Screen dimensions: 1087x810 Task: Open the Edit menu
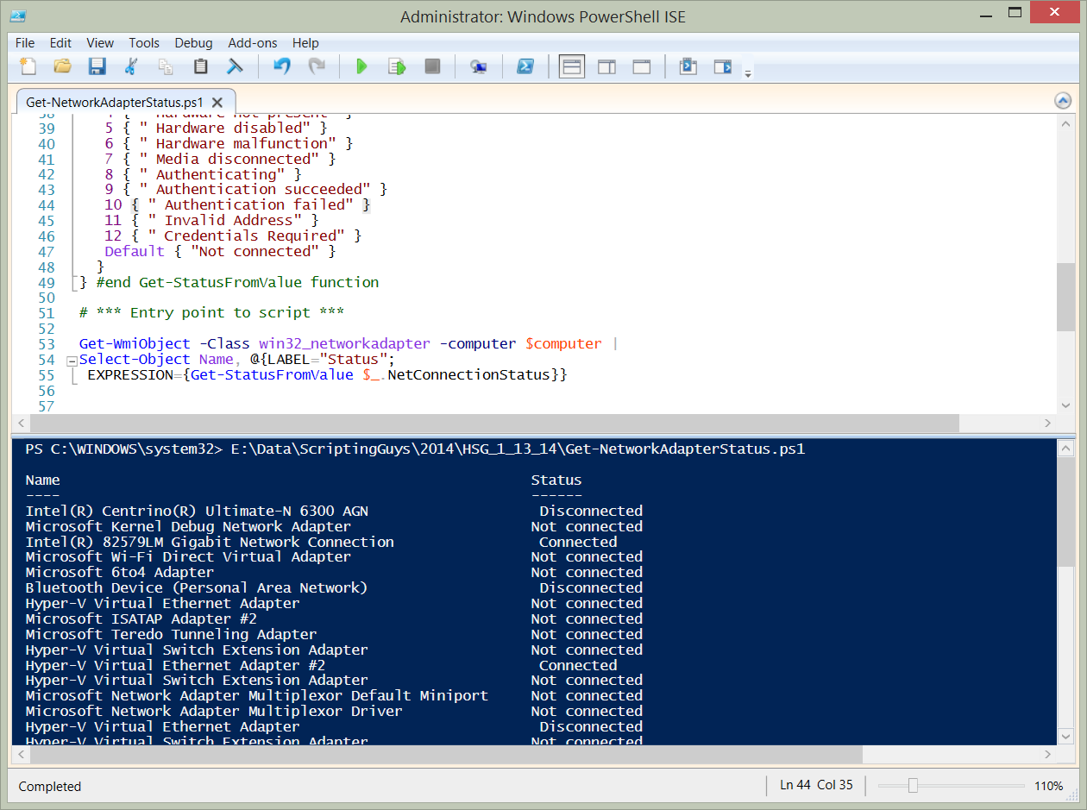coord(60,42)
